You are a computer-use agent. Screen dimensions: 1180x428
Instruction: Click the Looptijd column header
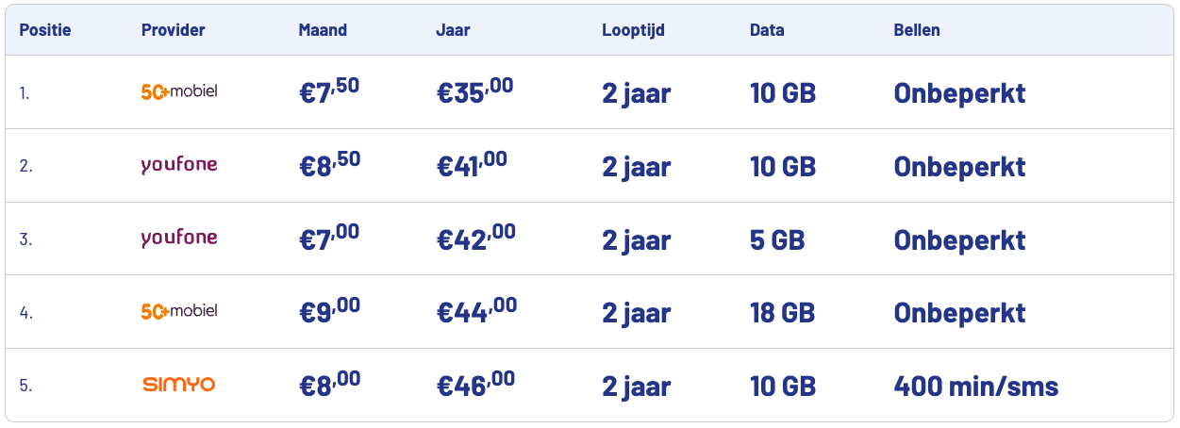[633, 30]
